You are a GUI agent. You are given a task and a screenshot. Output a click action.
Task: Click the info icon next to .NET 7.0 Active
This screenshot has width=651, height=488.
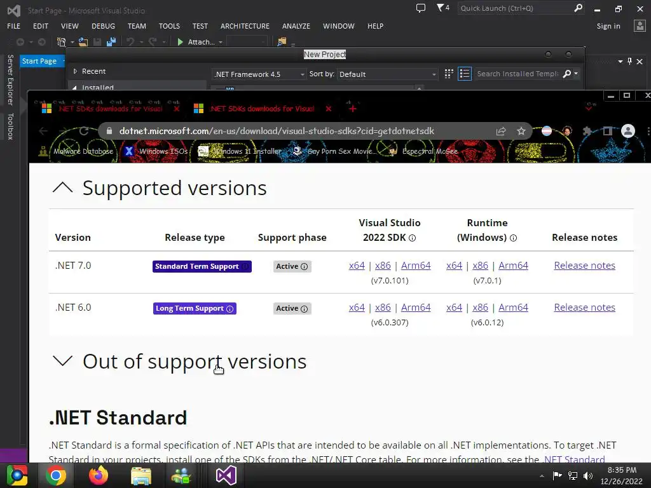point(304,266)
